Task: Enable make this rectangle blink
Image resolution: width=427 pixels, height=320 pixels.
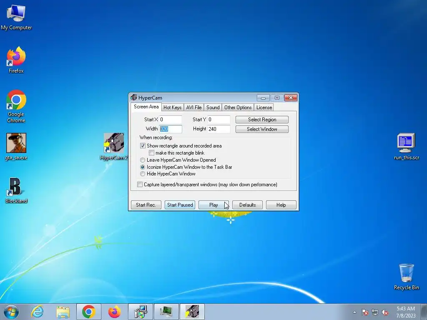Action: (151, 153)
